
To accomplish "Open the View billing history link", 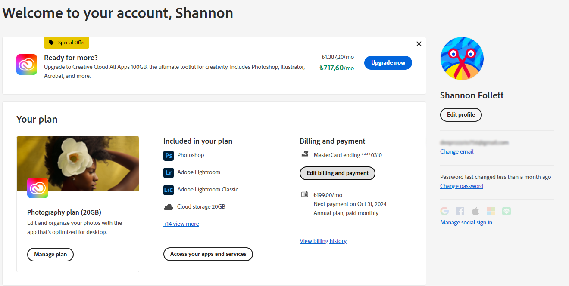I will coord(323,241).
